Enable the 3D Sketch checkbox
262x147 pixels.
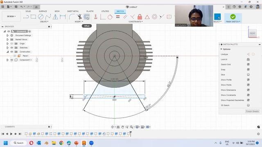point(248,105)
